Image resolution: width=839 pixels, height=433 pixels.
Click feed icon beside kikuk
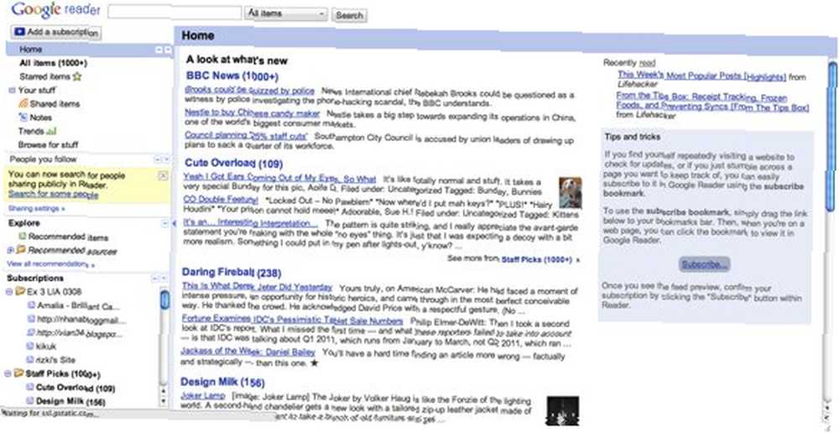click(30, 347)
